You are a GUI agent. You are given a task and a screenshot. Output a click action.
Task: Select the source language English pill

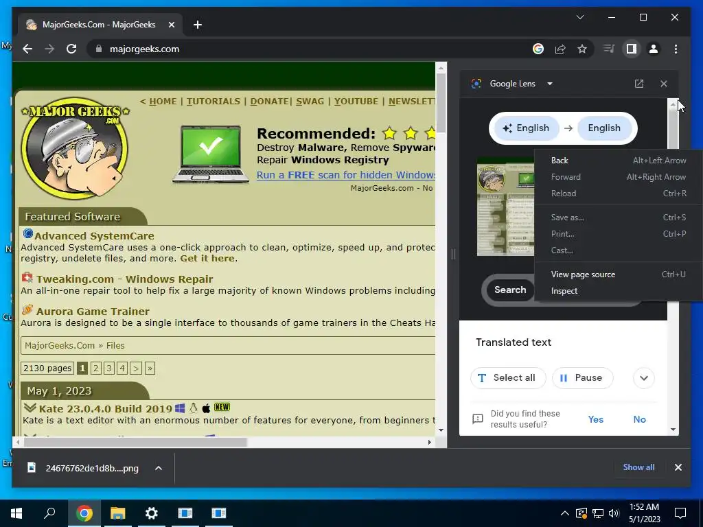tap(527, 128)
